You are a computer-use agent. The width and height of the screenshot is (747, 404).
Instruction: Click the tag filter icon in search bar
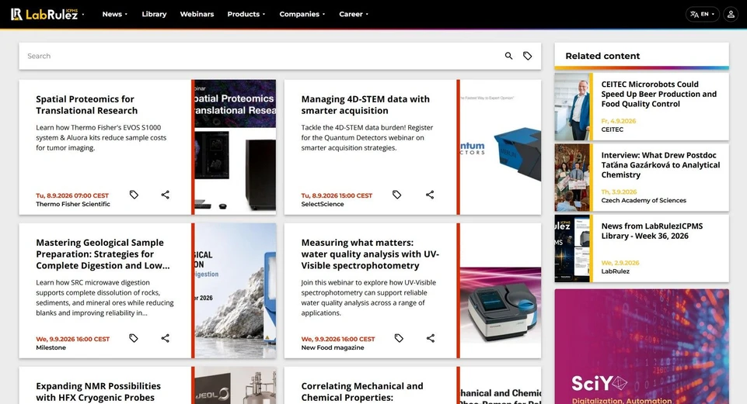527,56
